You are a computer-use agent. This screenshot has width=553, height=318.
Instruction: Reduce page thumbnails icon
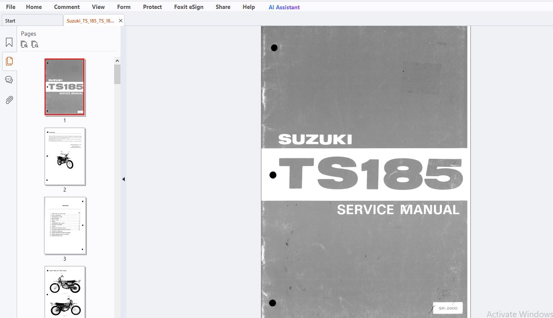tap(35, 44)
